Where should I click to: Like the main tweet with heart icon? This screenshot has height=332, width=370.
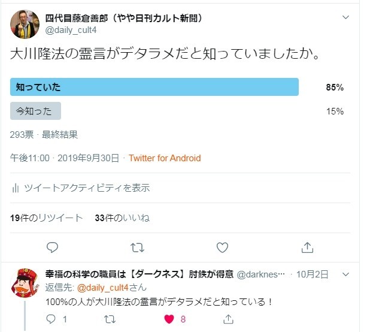(222, 247)
